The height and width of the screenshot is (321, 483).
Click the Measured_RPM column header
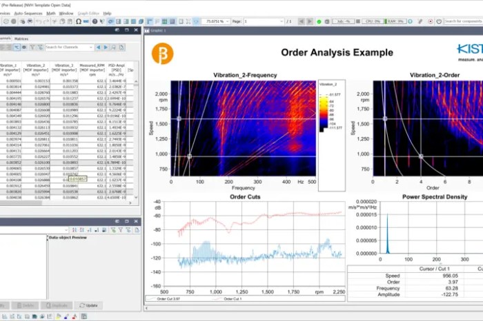pos(92,70)
